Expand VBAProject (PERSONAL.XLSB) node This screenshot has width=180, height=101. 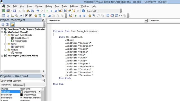[2, 56]
